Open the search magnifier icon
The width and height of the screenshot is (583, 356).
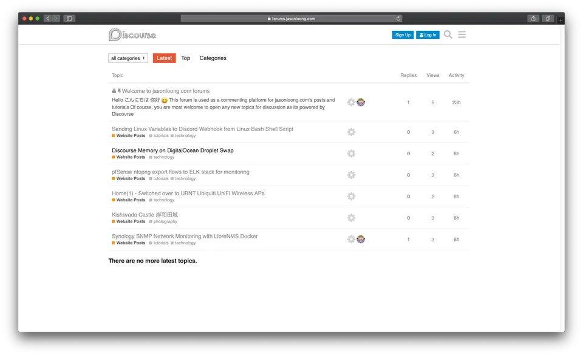pyautogui.click(x=448, y=35)
